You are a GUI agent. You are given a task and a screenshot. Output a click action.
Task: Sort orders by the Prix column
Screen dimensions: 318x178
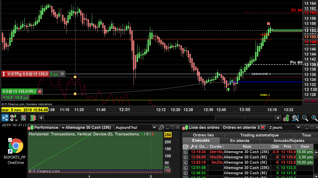point(287,147)
